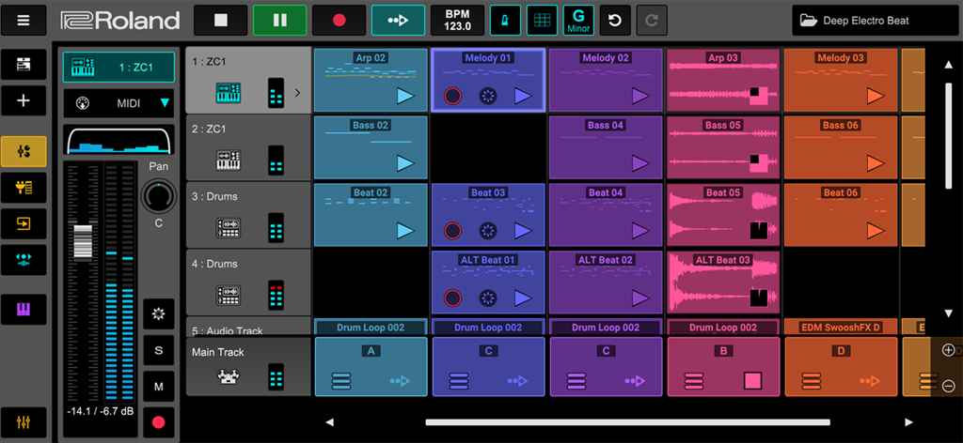963x443 pixels.
Task: Click the tape reel icon on Main Track
Action: click(229, 376)
